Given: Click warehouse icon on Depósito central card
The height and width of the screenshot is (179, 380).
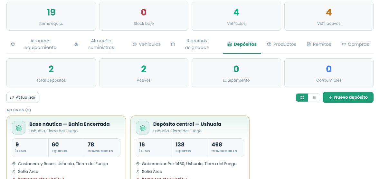Looking at the screenshot, I should (x=142, y=128).
